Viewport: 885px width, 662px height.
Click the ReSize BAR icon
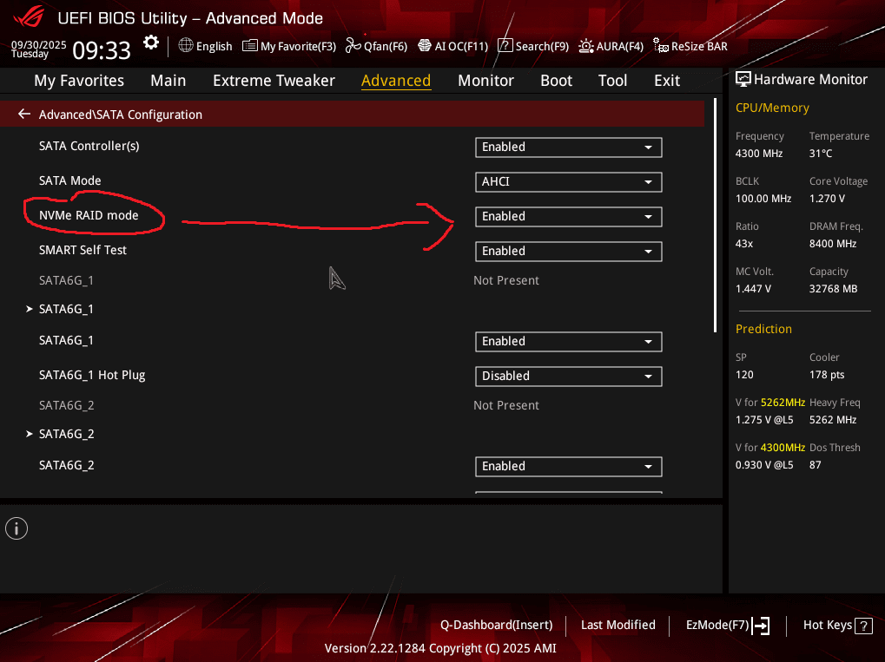click(661, 45)
